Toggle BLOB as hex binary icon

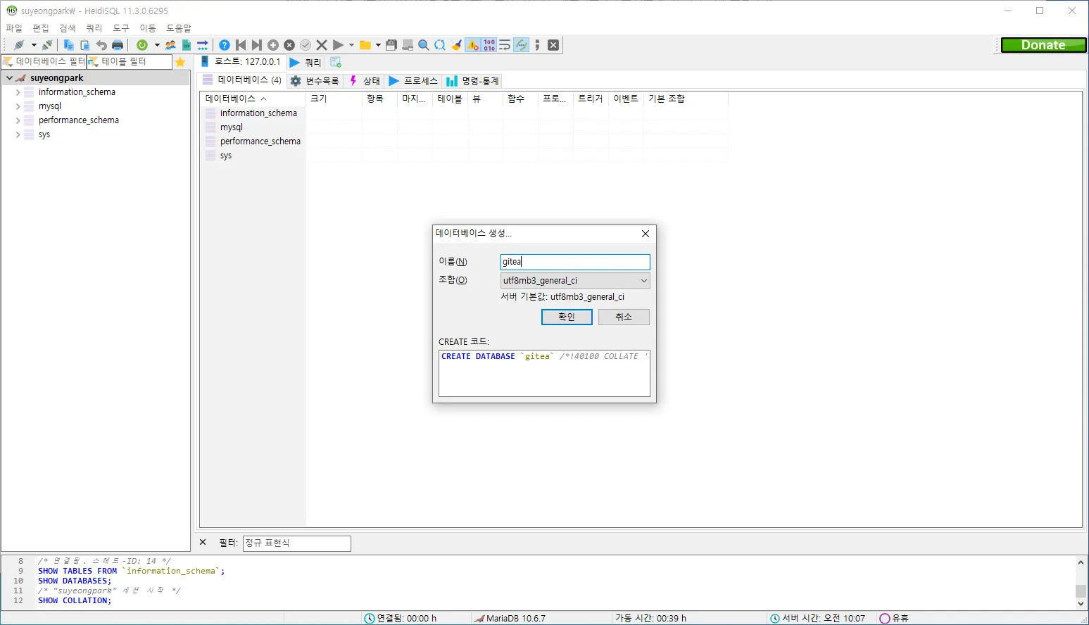[489, 45]
